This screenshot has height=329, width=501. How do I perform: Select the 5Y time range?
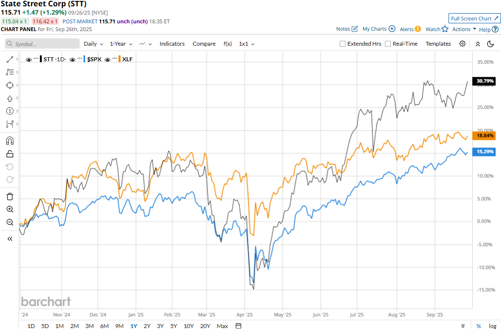click(x=173, y=326)
